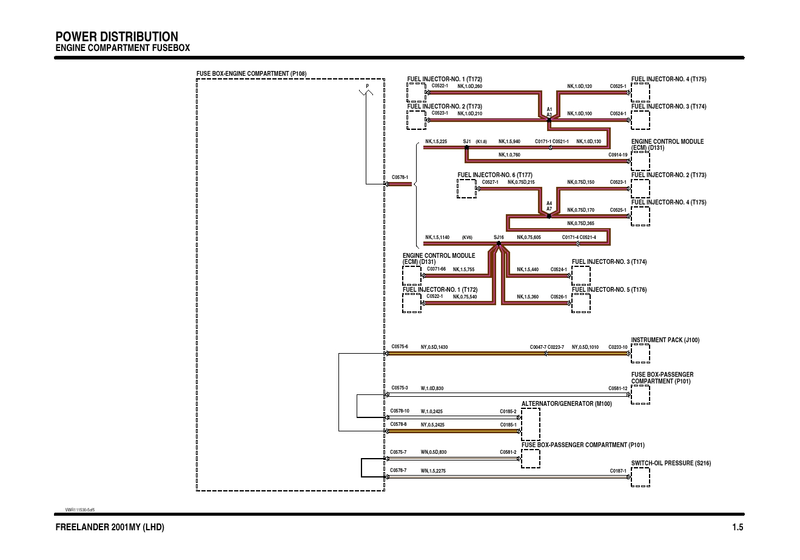Click the Fuel Injector No. 5 (T176) box
Image resolution: width=800 pixels, height=560 pixels.
[x=581, y=303]
